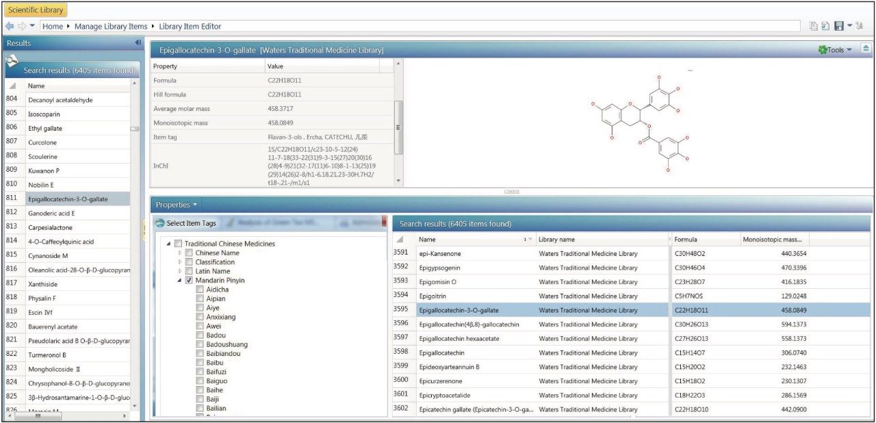
Task: Expand the Classification tree node
Action: pos(180,262)
